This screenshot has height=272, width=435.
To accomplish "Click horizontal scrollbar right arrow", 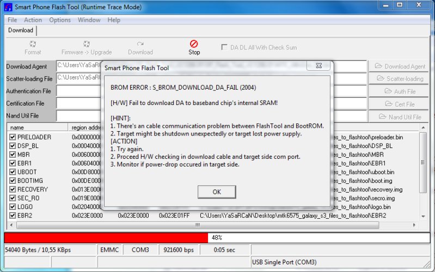I will pyautogui.click(x=414, y=225).
